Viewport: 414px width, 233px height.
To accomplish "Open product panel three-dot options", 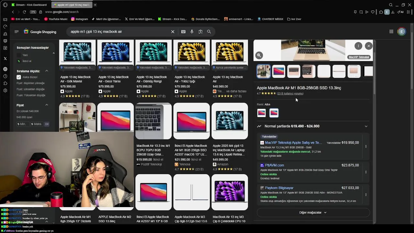I will (358, 46).
